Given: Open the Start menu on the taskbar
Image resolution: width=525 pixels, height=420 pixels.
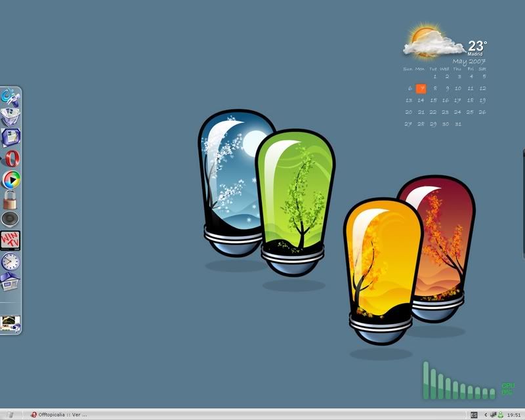Looking at the screenshot, I should tap(11, 415).
